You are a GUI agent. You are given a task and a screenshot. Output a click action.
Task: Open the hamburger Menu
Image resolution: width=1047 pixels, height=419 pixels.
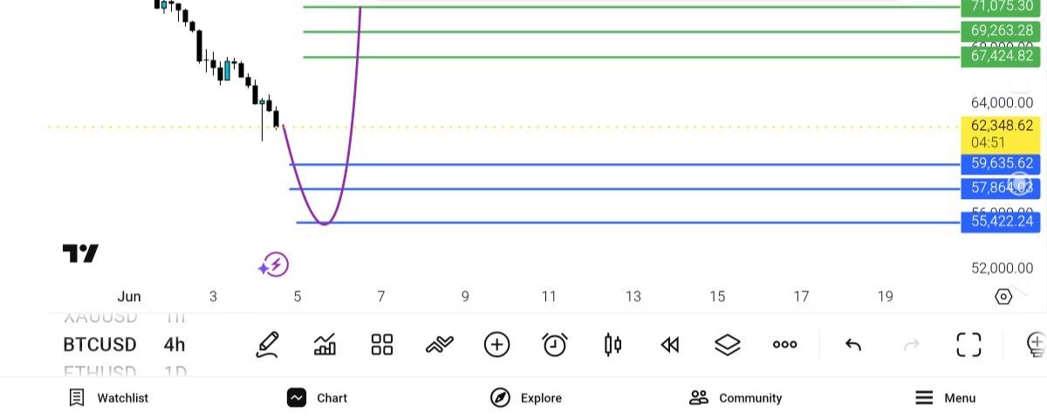(x=945, y=398)
